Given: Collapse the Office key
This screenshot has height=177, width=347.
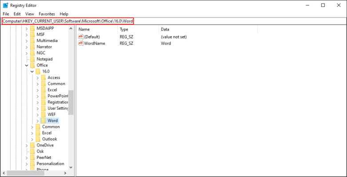Looking at the screenshot, I should point(27,65).
